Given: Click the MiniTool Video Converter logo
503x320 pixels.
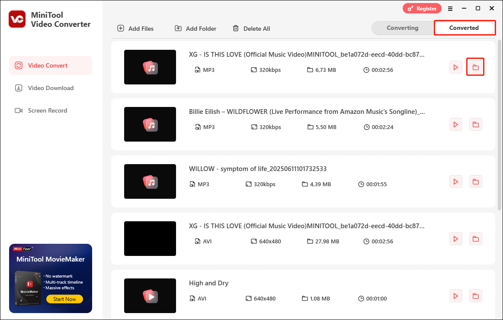Looking at the screenshot, I should coord(17,19).
